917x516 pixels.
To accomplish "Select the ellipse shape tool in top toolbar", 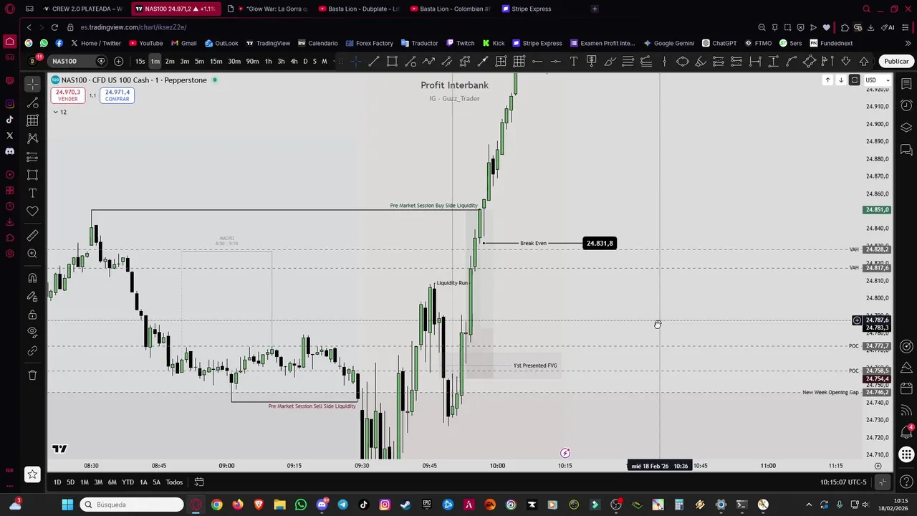I will click(x=683, y=62).
